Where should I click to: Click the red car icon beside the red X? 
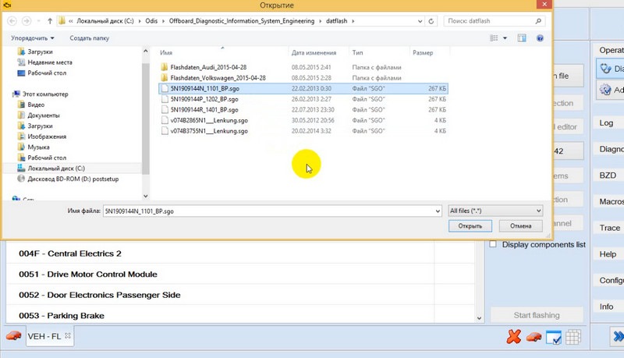click(534, 337)
